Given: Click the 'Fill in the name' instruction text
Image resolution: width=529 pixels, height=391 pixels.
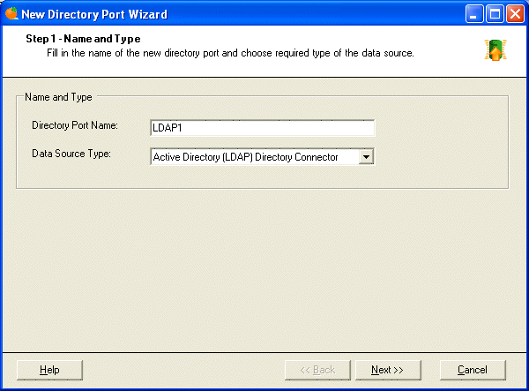Looking at the screenshot, I should [x=230, y=53].
